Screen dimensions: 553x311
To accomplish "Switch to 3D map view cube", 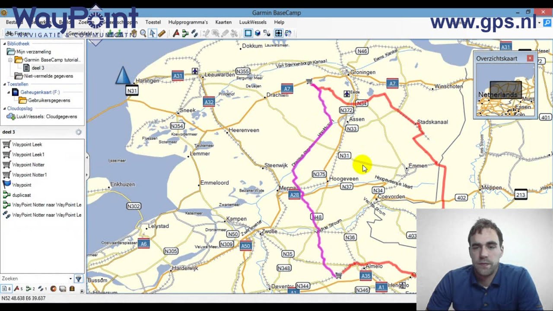I will [x=257, y=33].
